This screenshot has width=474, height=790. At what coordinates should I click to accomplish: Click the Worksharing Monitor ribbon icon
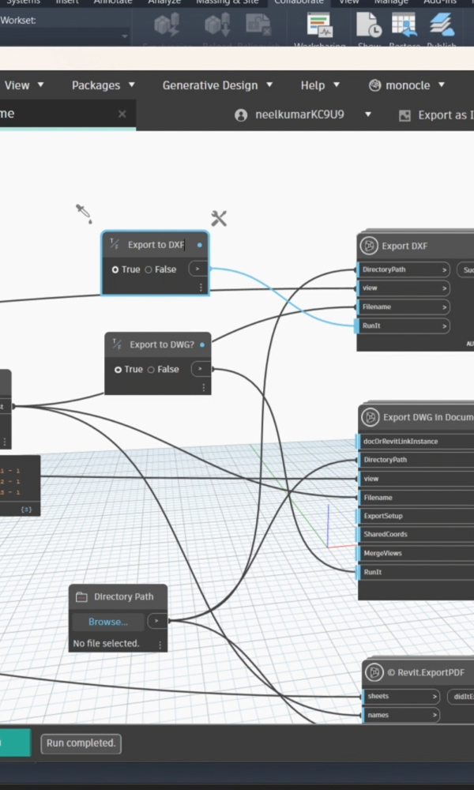pos(320,24)
